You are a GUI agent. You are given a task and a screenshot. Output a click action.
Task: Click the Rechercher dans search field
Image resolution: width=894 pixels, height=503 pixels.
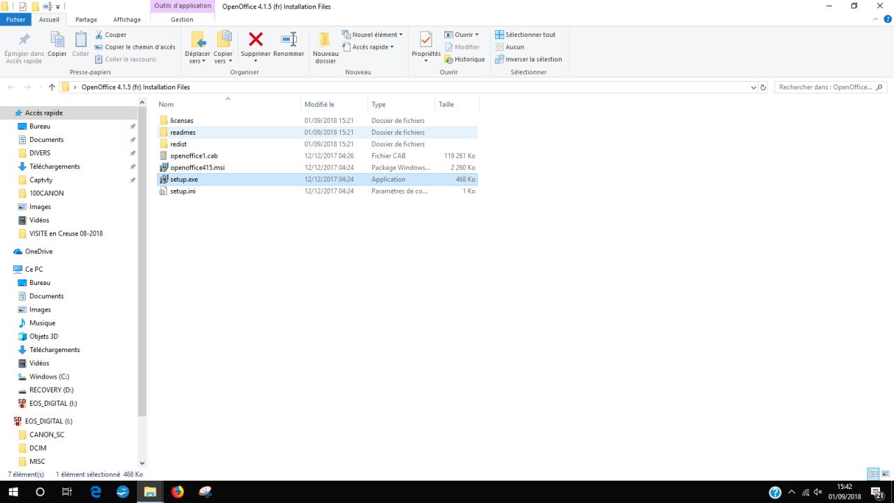pyautogui.click(x=830, y=87)
